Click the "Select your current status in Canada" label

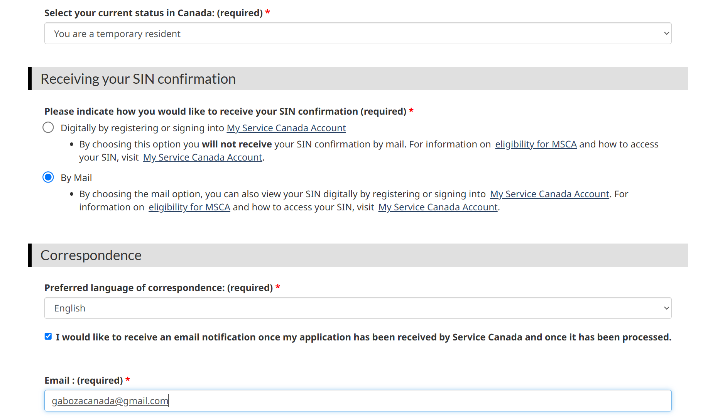tap(154, 13)
